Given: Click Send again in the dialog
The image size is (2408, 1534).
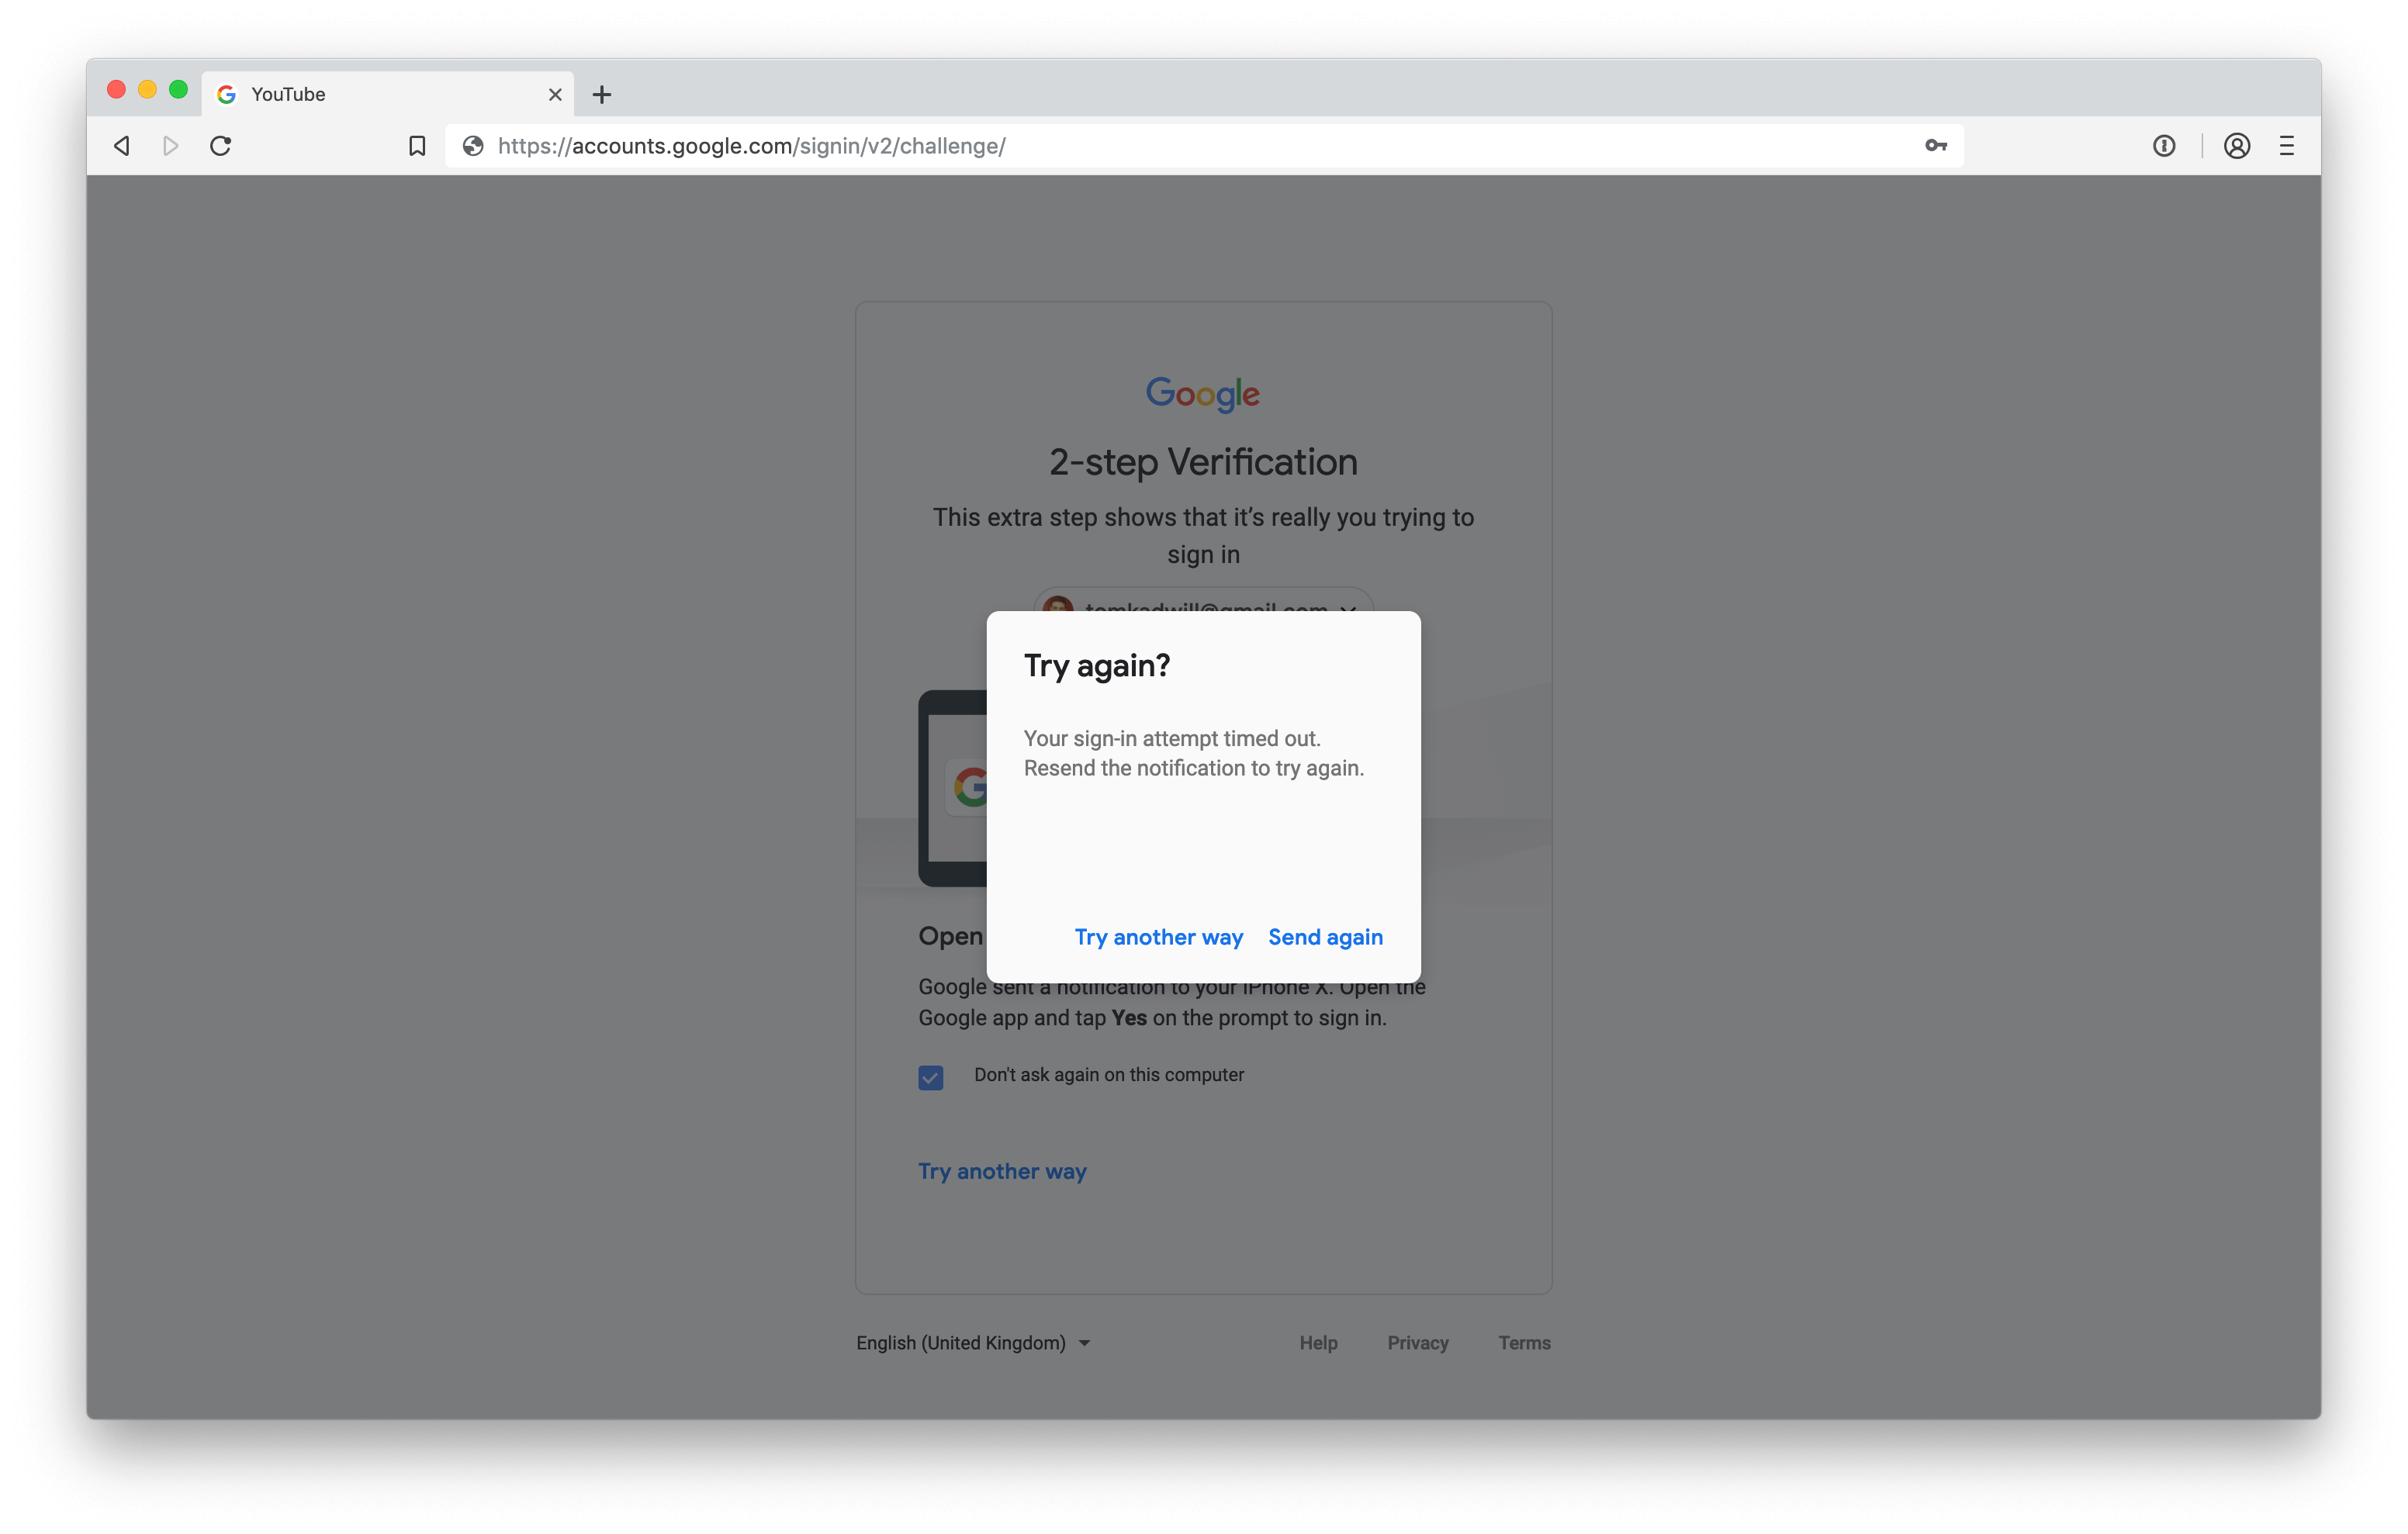Looking at the screenshot, I should coord(1325,937).
